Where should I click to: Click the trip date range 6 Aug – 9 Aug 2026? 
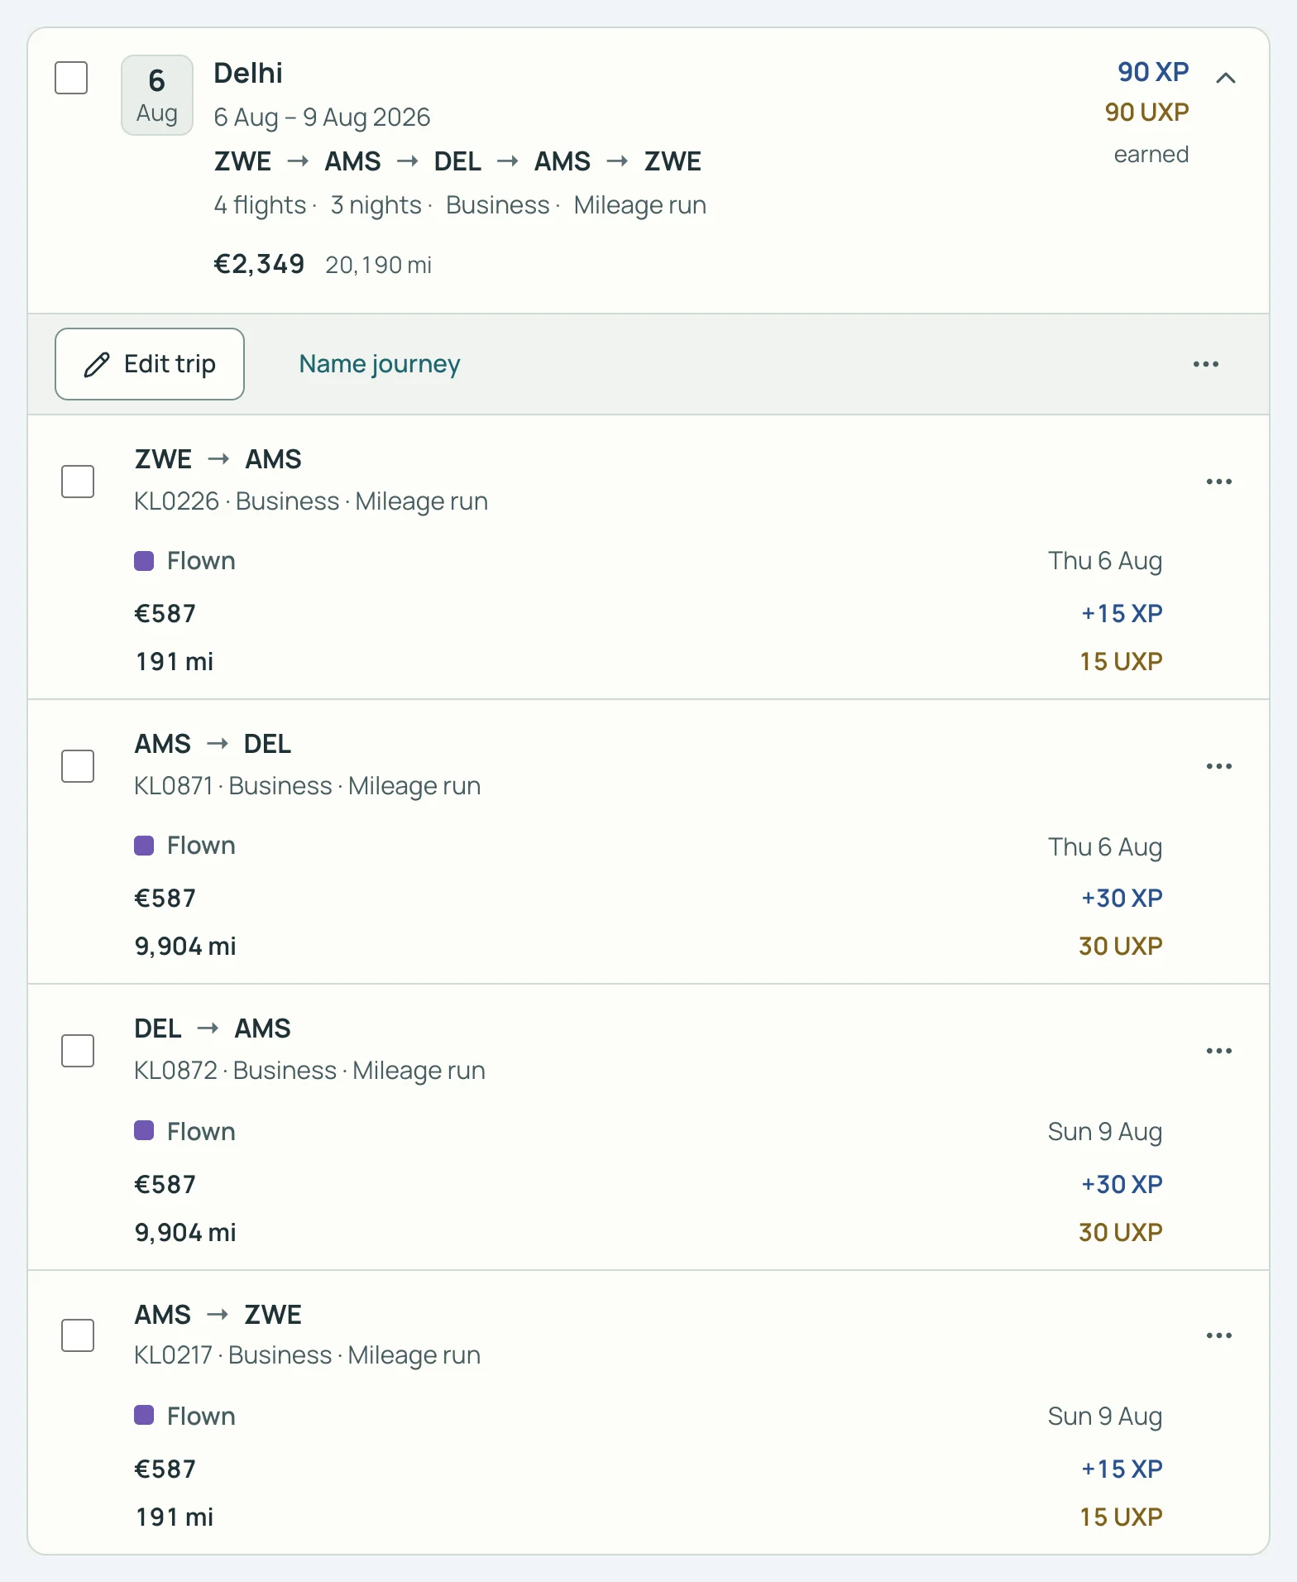[x=322, y=117]
